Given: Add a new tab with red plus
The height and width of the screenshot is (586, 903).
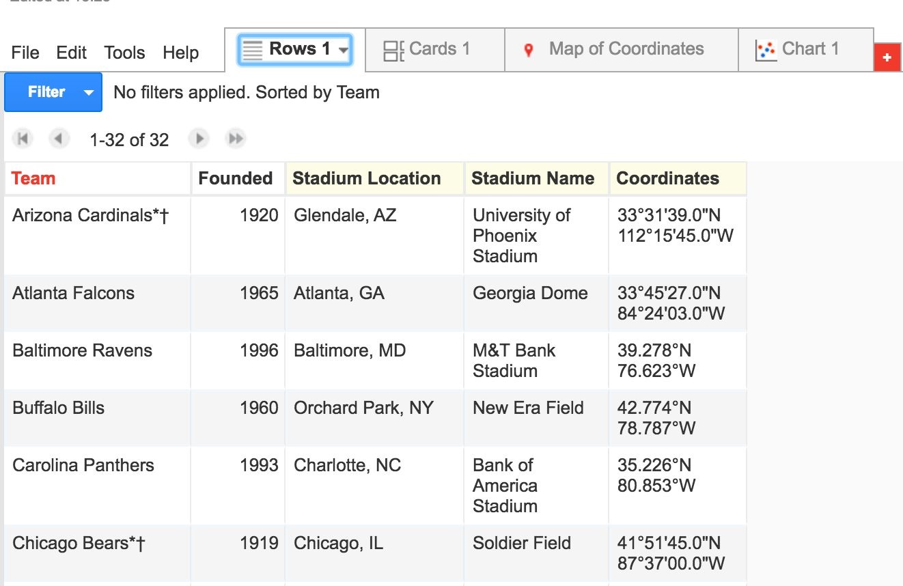Looking at the screenshot, I should [x=887, y=57].
